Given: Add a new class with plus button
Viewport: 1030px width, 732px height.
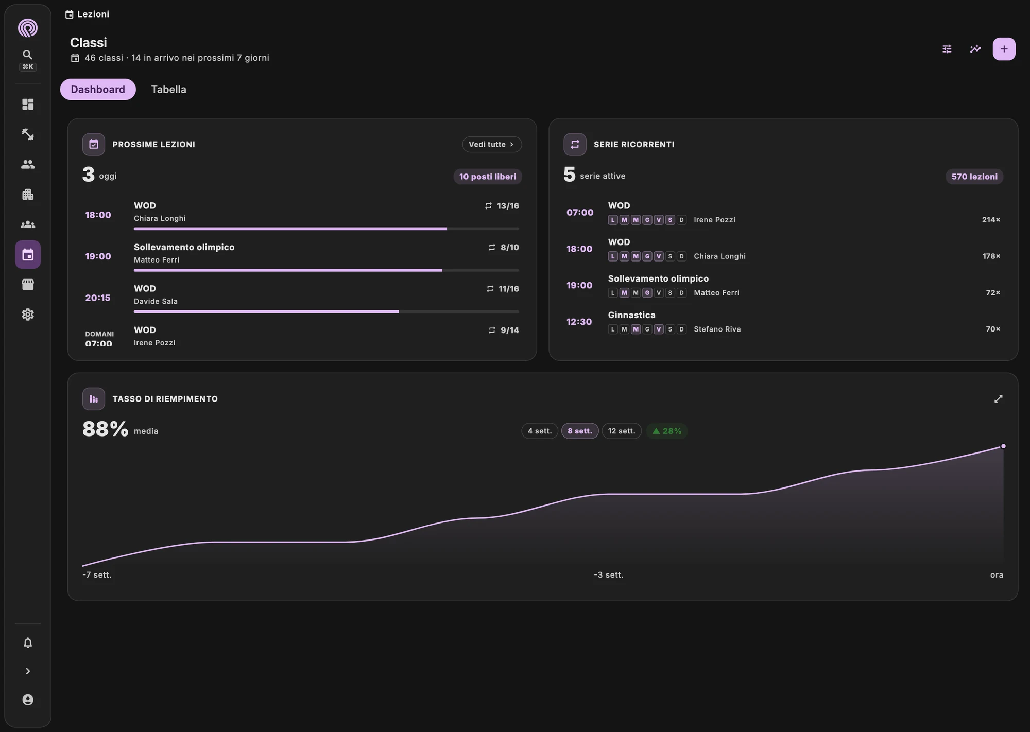Looking at the screenshot, I should (x=1004, y=49).
